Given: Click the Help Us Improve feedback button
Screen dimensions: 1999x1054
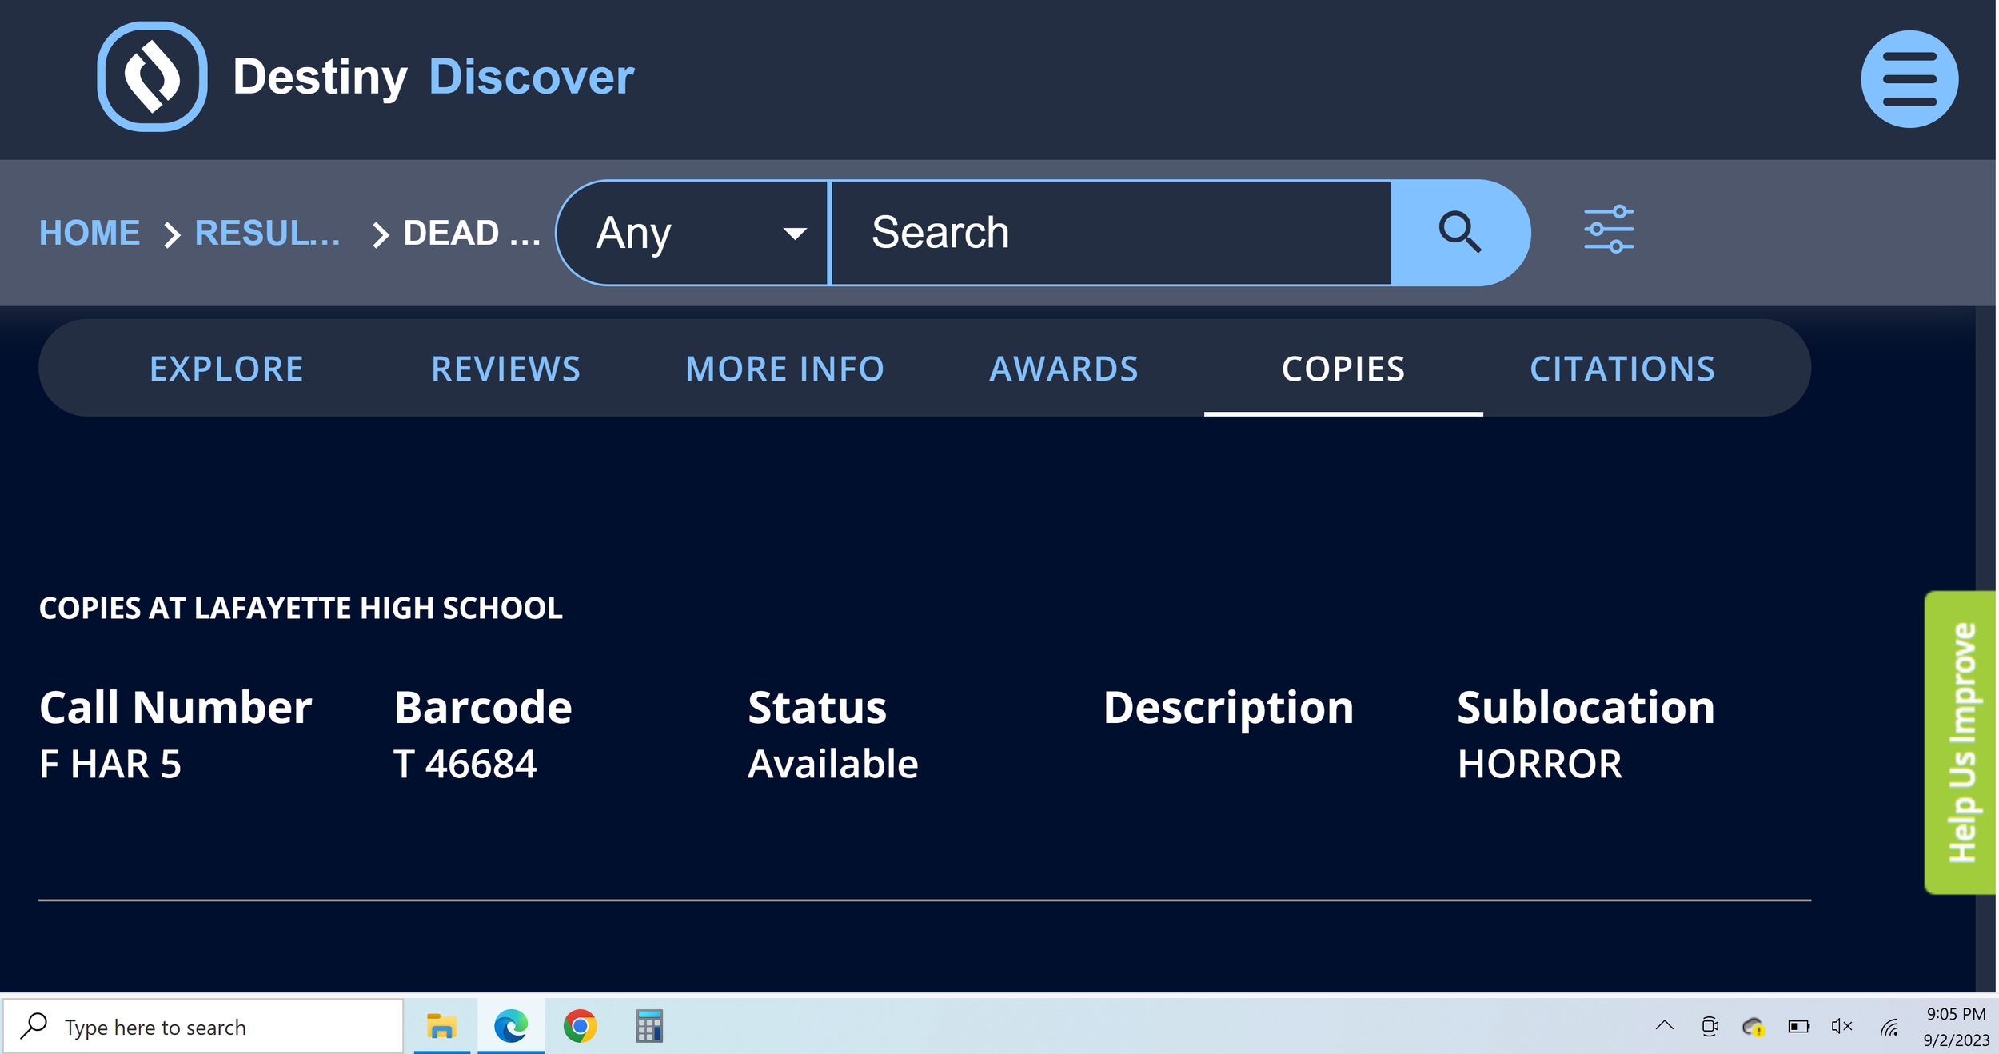Looking at the screenshot, I should tap(1960, 742).
